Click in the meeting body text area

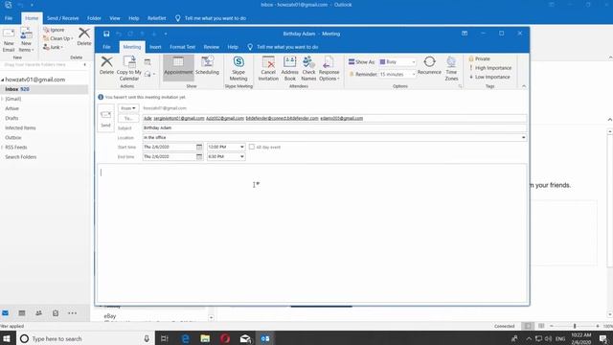click(x=311, y=233)
